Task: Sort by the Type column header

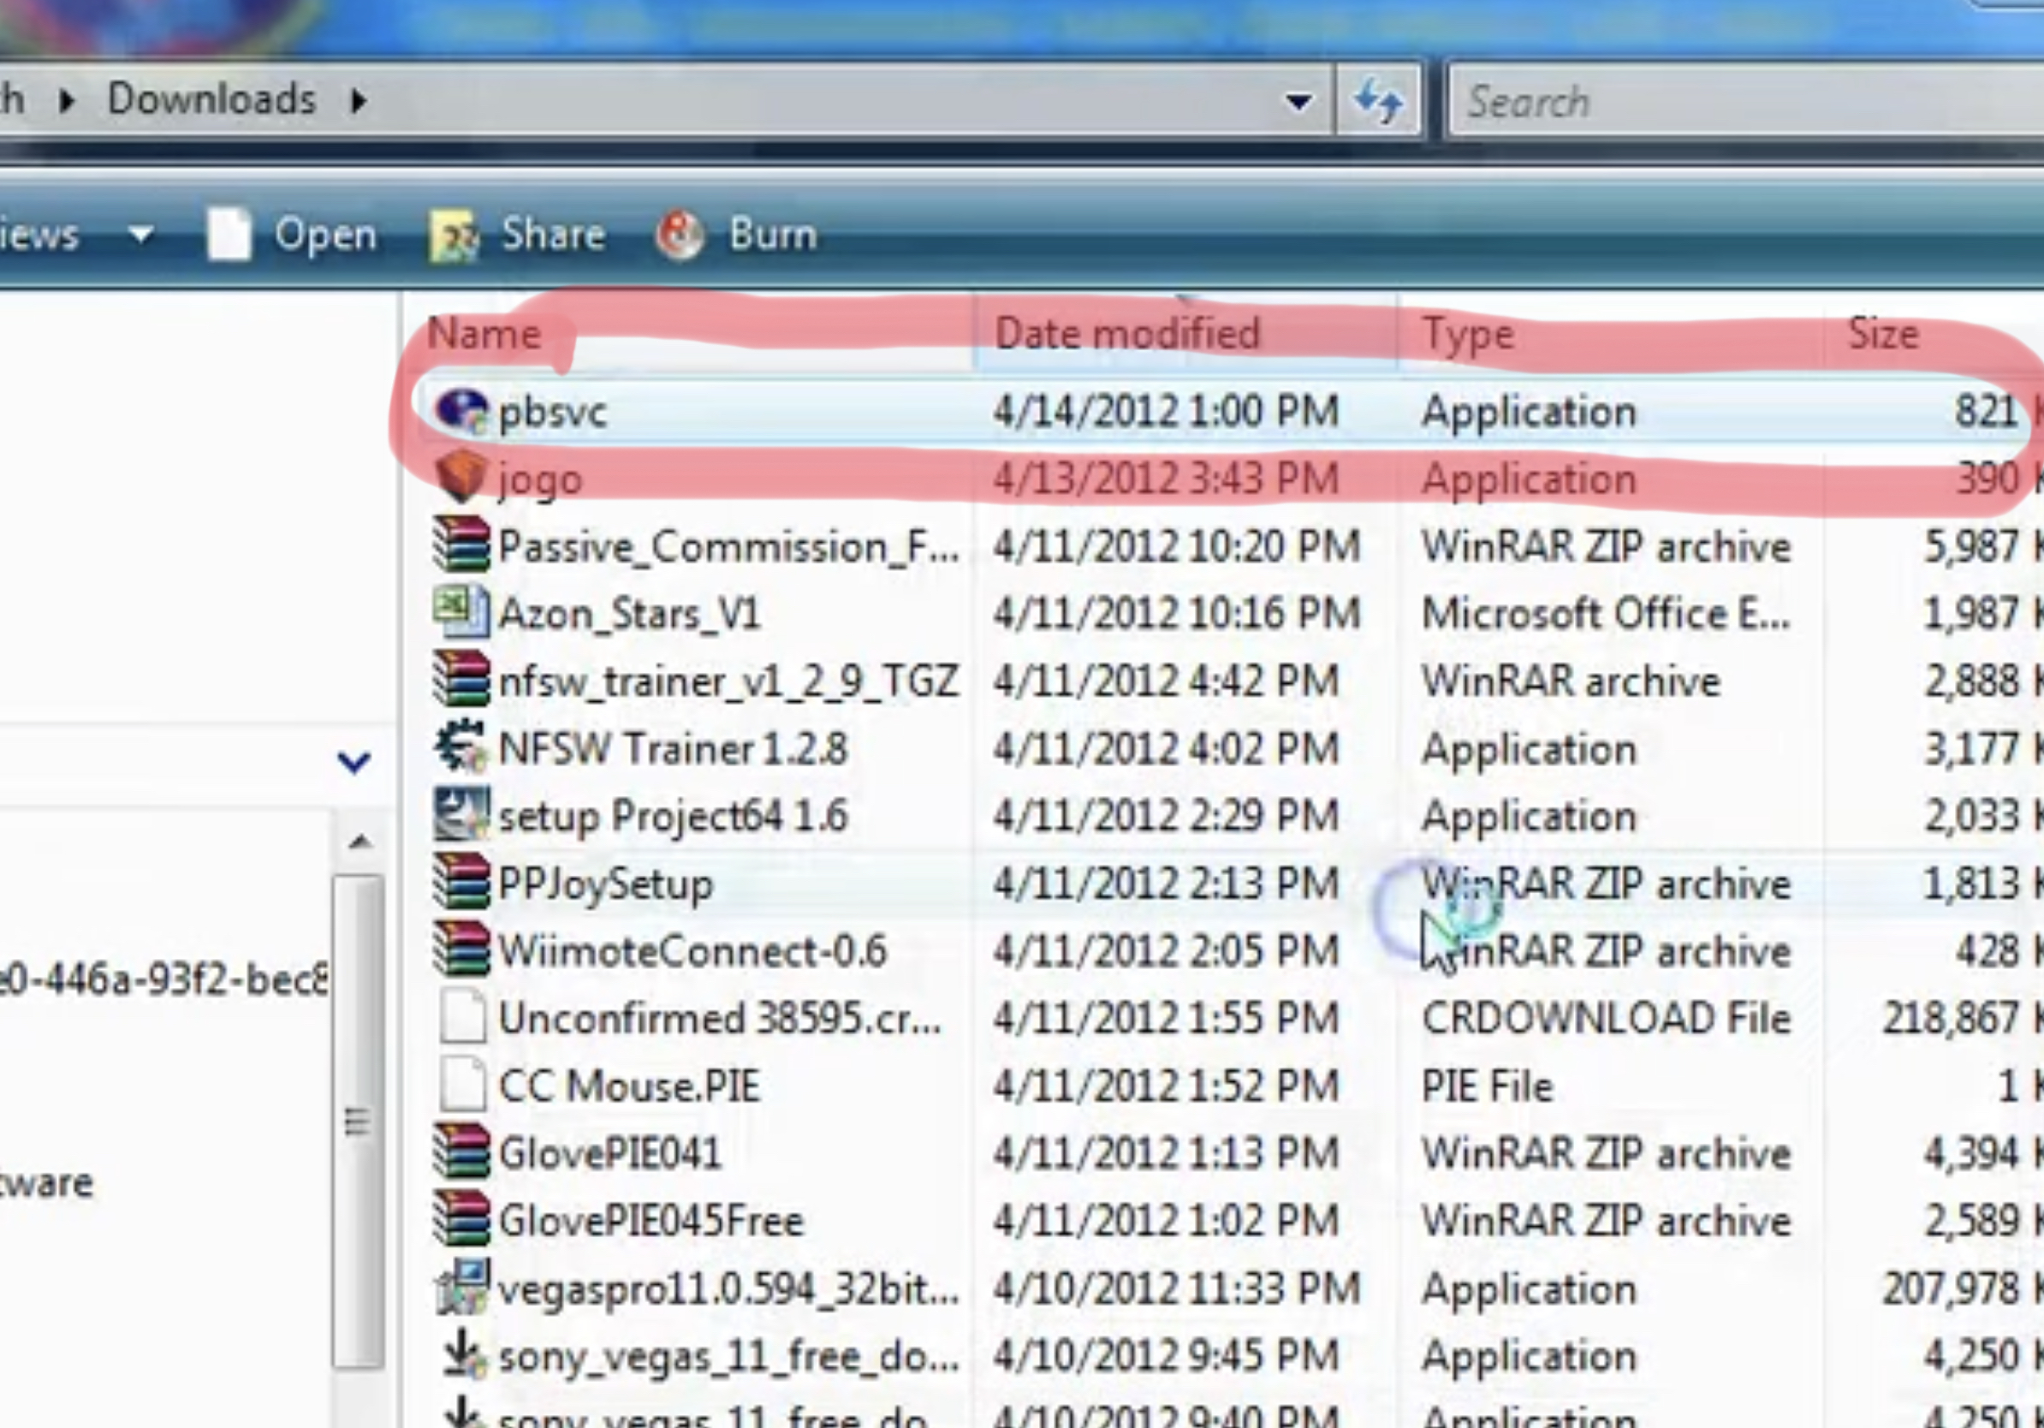Action: pyautogui.click(x=1468, y=335)
